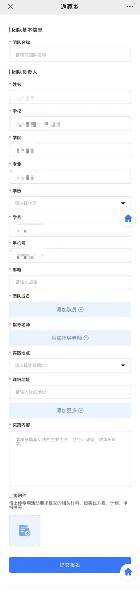Image resolution: width=140 pixels, height=589 pixels.
Task: Click the file upload attachment icon
Action: [x=25, y=530]
